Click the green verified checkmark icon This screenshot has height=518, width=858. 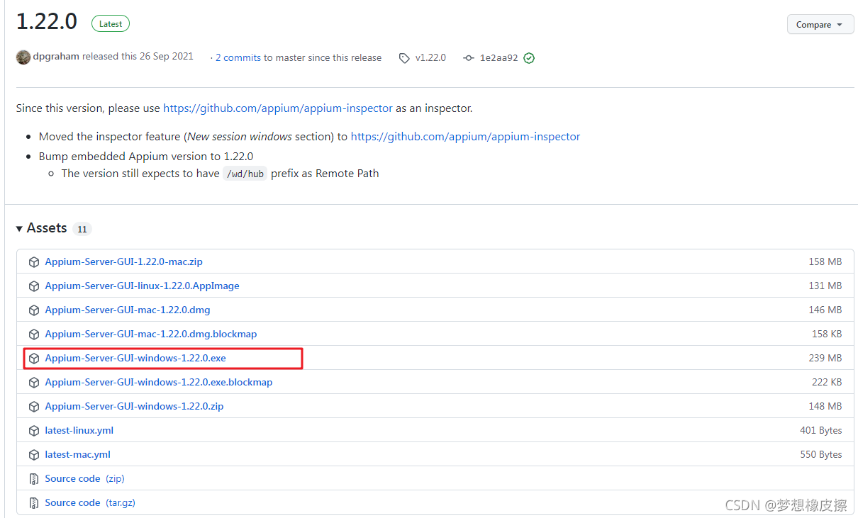[x=529, y=58]
